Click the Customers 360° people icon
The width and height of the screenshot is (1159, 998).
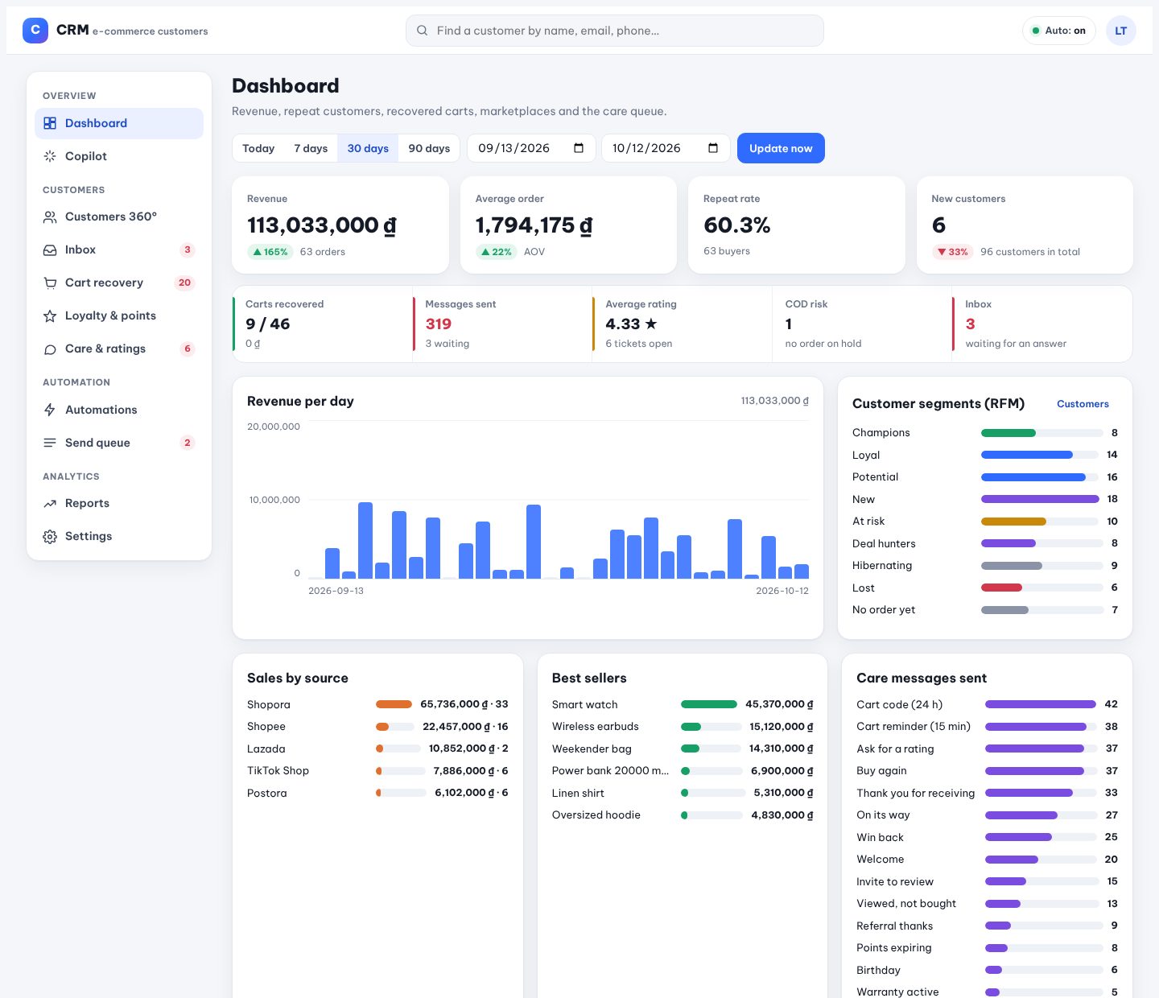tap(50, 217)
